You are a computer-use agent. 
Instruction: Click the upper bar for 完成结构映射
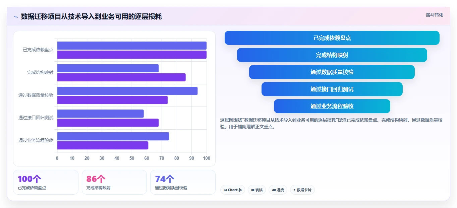pyautogui.click(x=108, y=68)
